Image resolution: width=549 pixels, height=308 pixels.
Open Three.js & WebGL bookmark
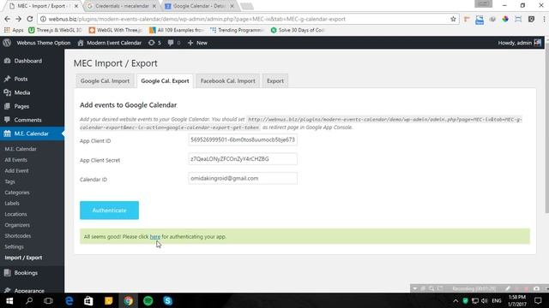click(x=55, y=30)
